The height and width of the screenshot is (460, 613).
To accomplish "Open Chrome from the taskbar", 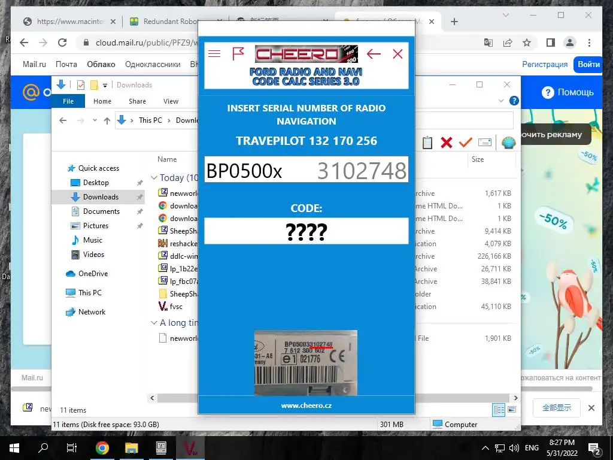I will tap(102, 448).
